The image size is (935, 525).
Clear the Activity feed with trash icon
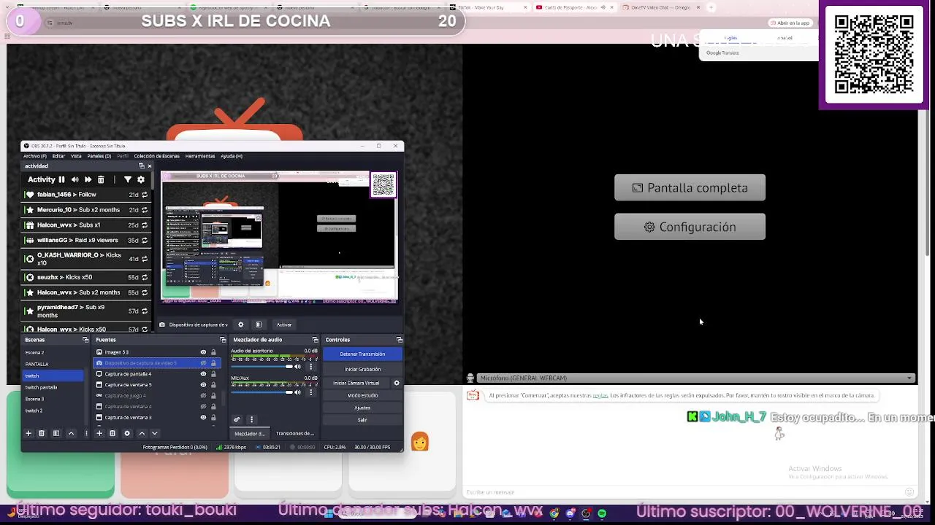[101, 179]
